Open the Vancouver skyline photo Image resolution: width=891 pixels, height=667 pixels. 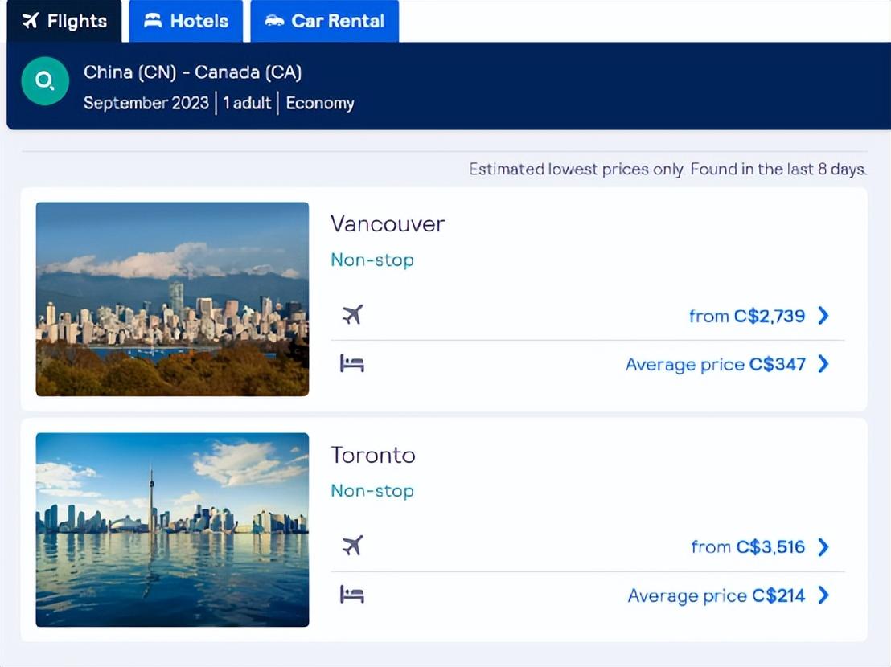tap(172, 299)
